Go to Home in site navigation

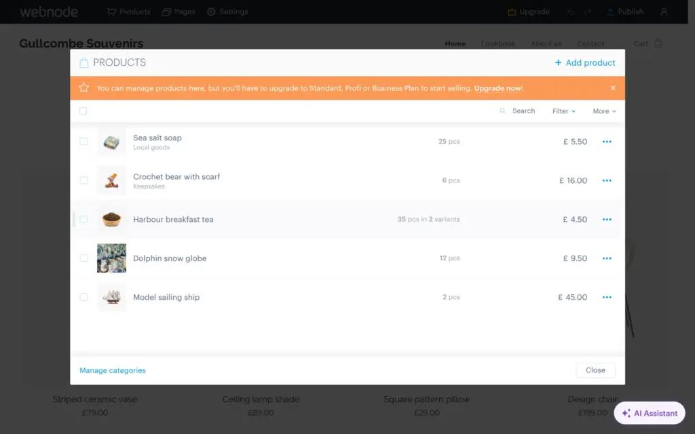pyautogui.click(x=455, y=43)
